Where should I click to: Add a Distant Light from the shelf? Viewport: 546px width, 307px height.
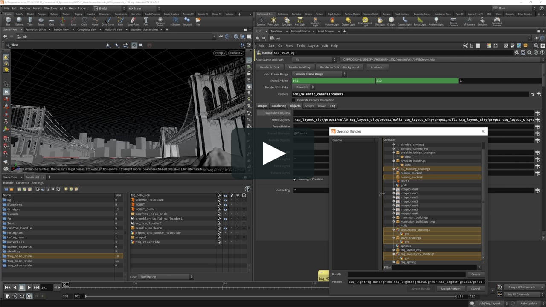pyautogui.click(x=348, y=21)
